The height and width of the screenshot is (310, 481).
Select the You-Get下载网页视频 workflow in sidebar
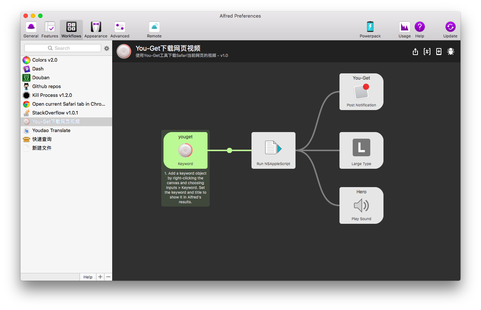click(66, 122)
